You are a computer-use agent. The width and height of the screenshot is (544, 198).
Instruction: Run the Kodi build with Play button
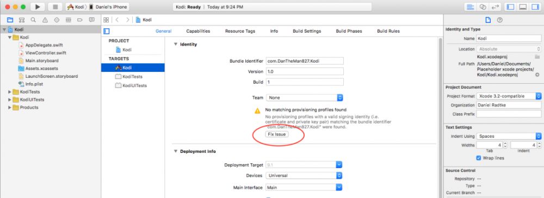[x=38, y=7]
